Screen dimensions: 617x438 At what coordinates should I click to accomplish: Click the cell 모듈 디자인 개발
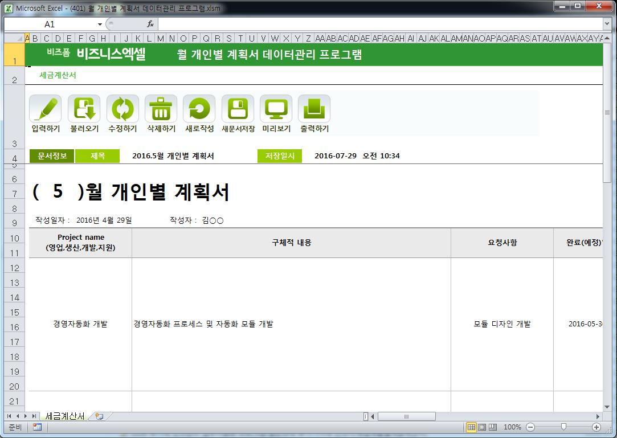502,324
